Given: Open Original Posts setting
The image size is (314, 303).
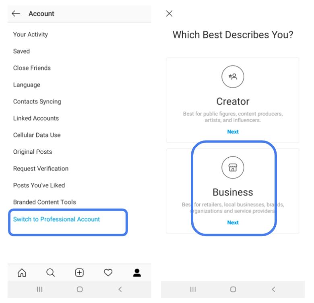Looking at the screenshot, I should pyautogui.click(x=33, y=152).
